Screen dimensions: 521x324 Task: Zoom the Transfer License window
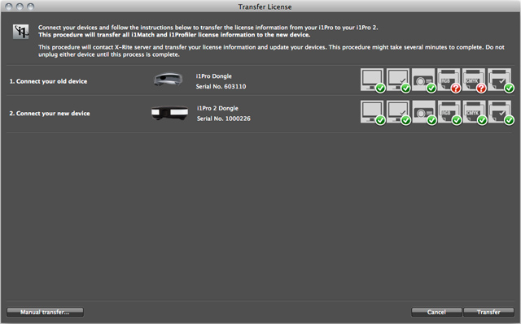pos(31,6)
